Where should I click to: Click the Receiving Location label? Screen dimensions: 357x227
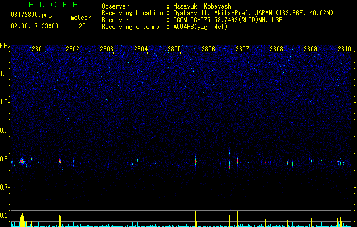click(x=132, y=13)
